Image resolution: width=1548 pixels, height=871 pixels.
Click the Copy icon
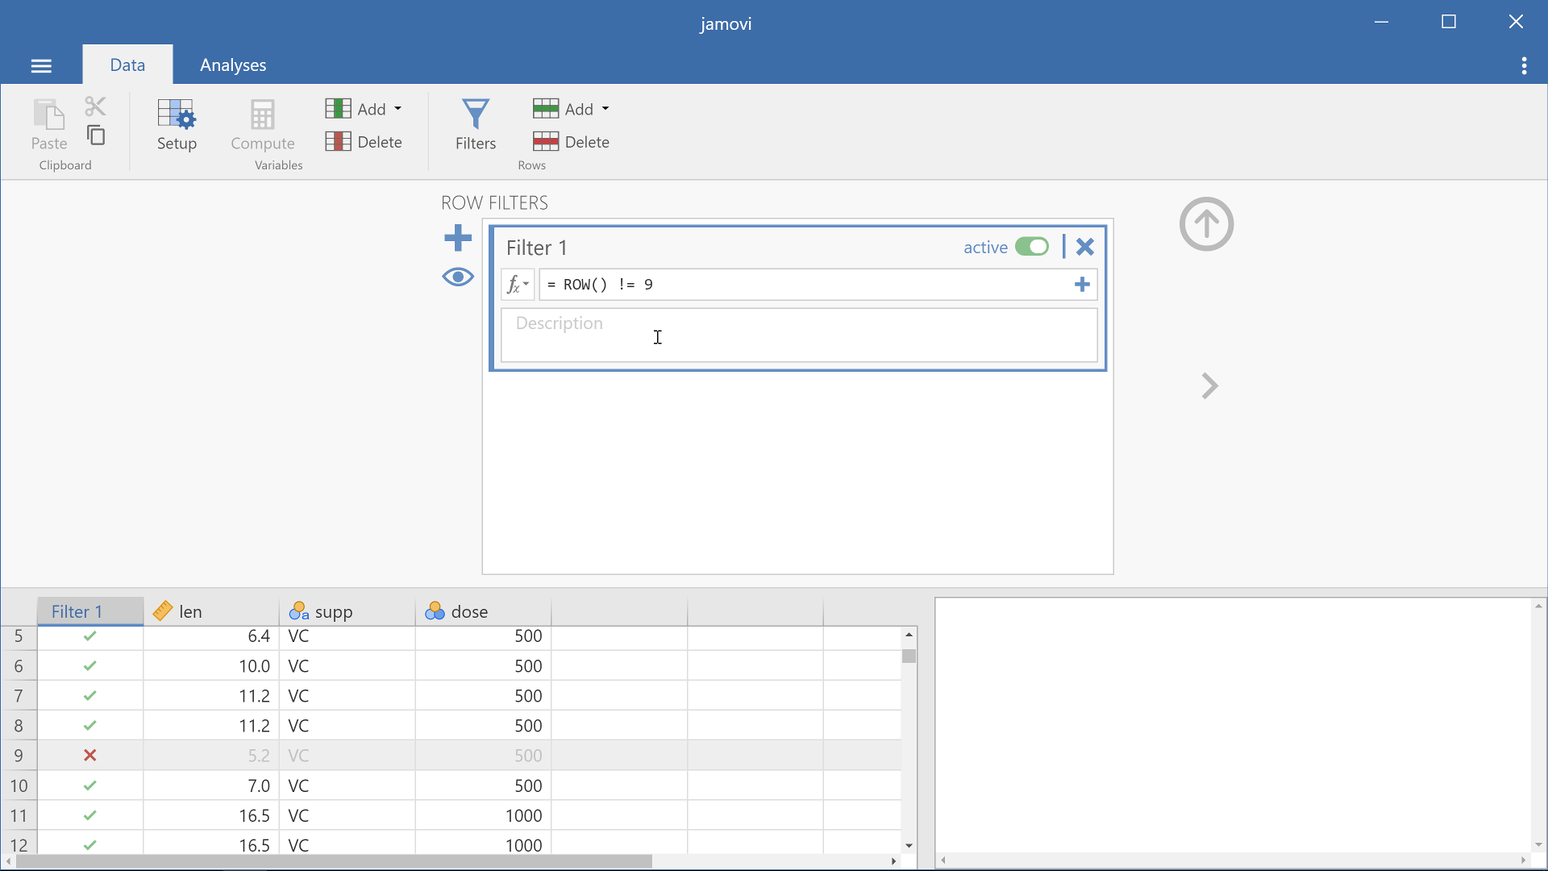click(x=95, y=135)
